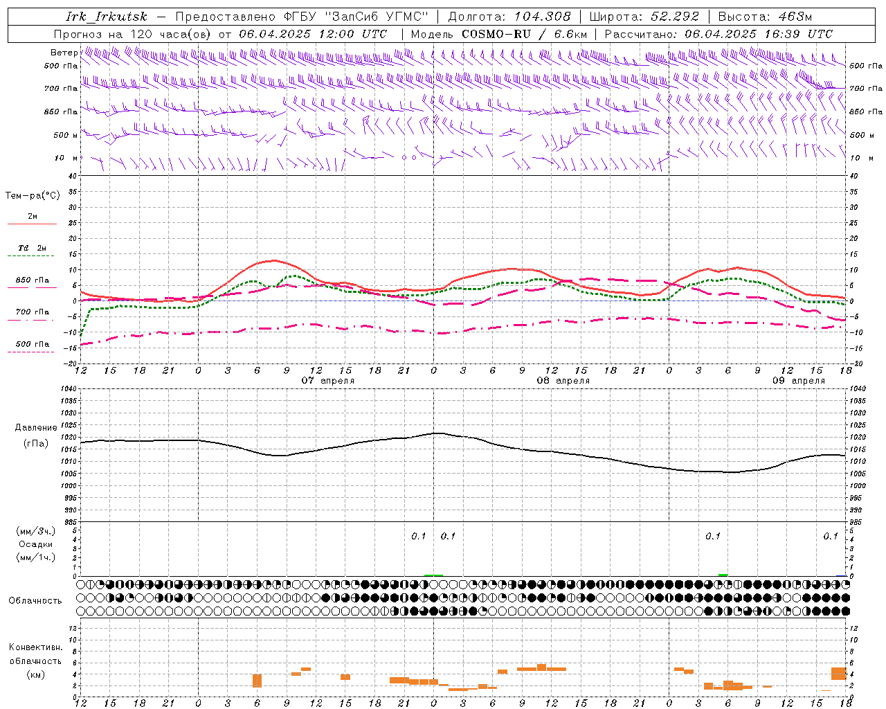Click the date label 09 апреля
Screen dimensions: 886x709
799,381
